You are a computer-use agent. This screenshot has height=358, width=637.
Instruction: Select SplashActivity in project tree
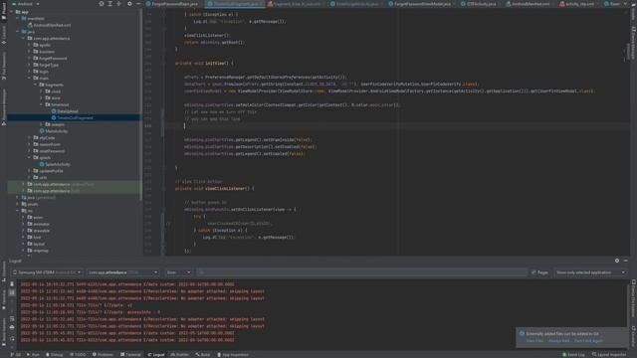click(55, 164)
